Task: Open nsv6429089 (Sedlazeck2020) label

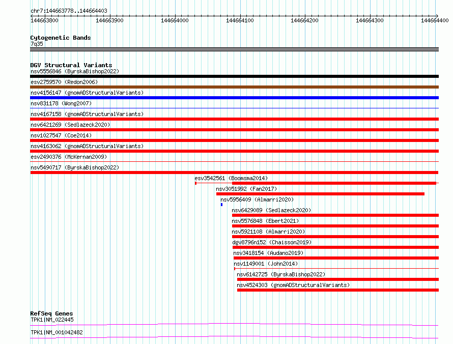Action: (x=271, y=210)
